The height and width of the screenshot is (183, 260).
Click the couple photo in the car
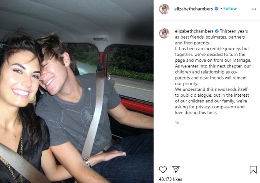[77, 91]
